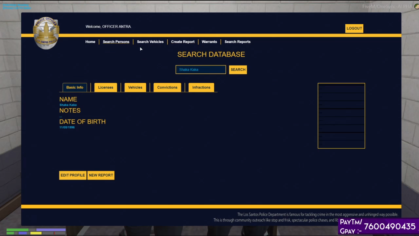Click the LOGOUT button
Screen dimensions: 419x236
[354, 28]
